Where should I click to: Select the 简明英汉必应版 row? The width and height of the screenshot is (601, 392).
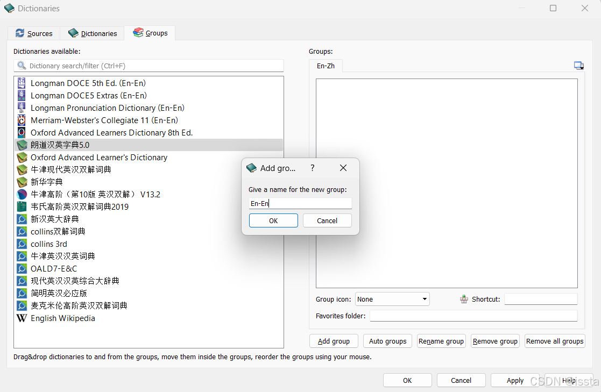[149, 293]
